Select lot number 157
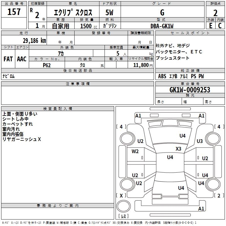 point(14,12)
